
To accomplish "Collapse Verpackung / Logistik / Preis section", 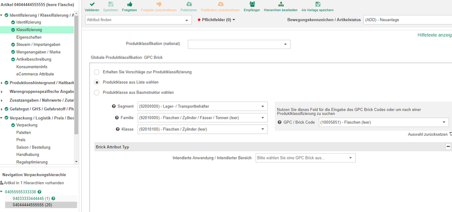I will point(2,118).
